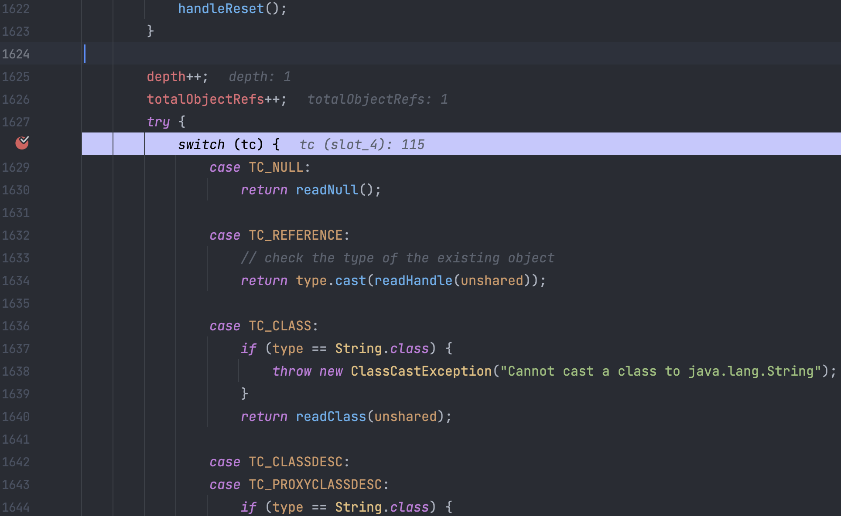Select the TC_REFERENCE constant
The height and width of the screenshot is (516, 841).
coord(296,235)
